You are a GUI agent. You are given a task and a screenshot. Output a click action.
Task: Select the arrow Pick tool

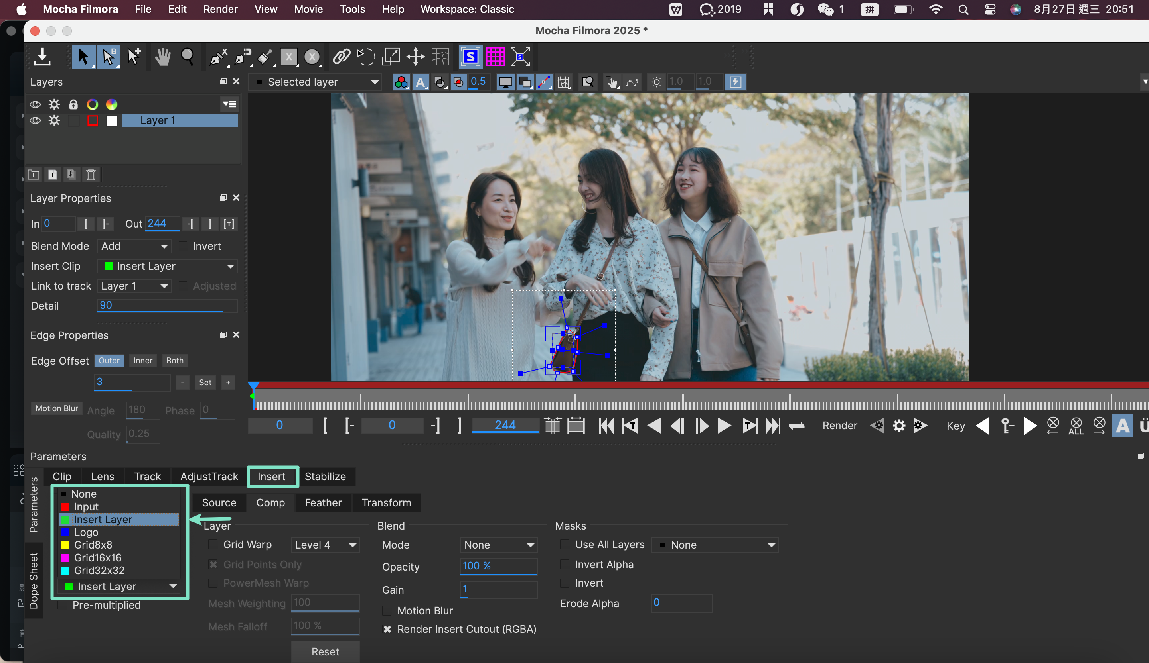click(x=83, y=57)
